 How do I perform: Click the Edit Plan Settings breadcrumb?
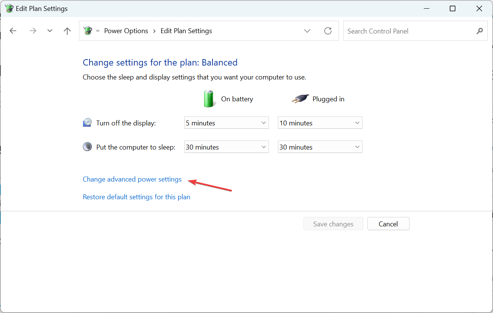tap(186, 31)
